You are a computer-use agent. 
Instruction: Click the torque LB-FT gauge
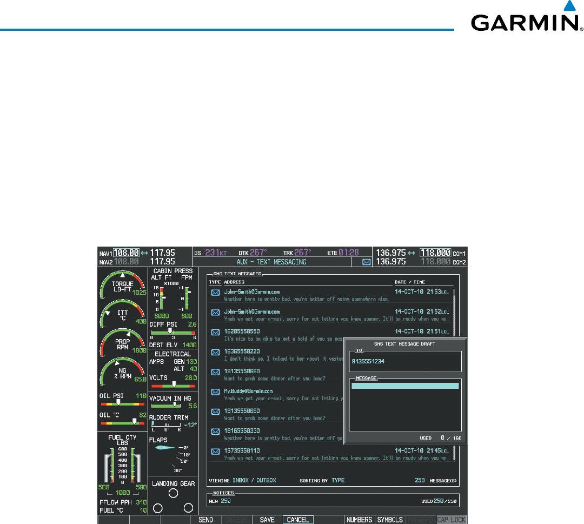[123, 284]
